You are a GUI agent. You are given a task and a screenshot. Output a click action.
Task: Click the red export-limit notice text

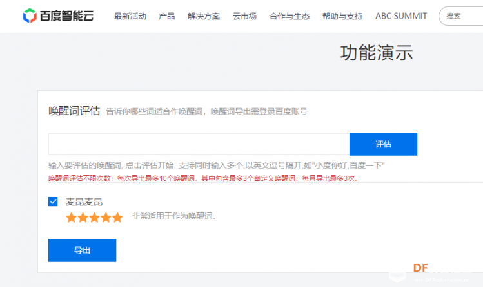(203, 178)
